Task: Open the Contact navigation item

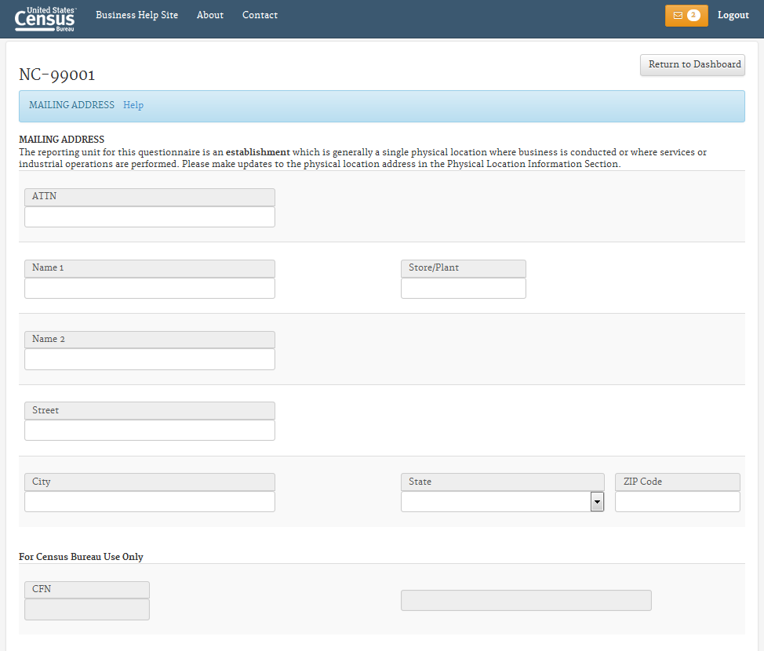Action: pos(260,15)
